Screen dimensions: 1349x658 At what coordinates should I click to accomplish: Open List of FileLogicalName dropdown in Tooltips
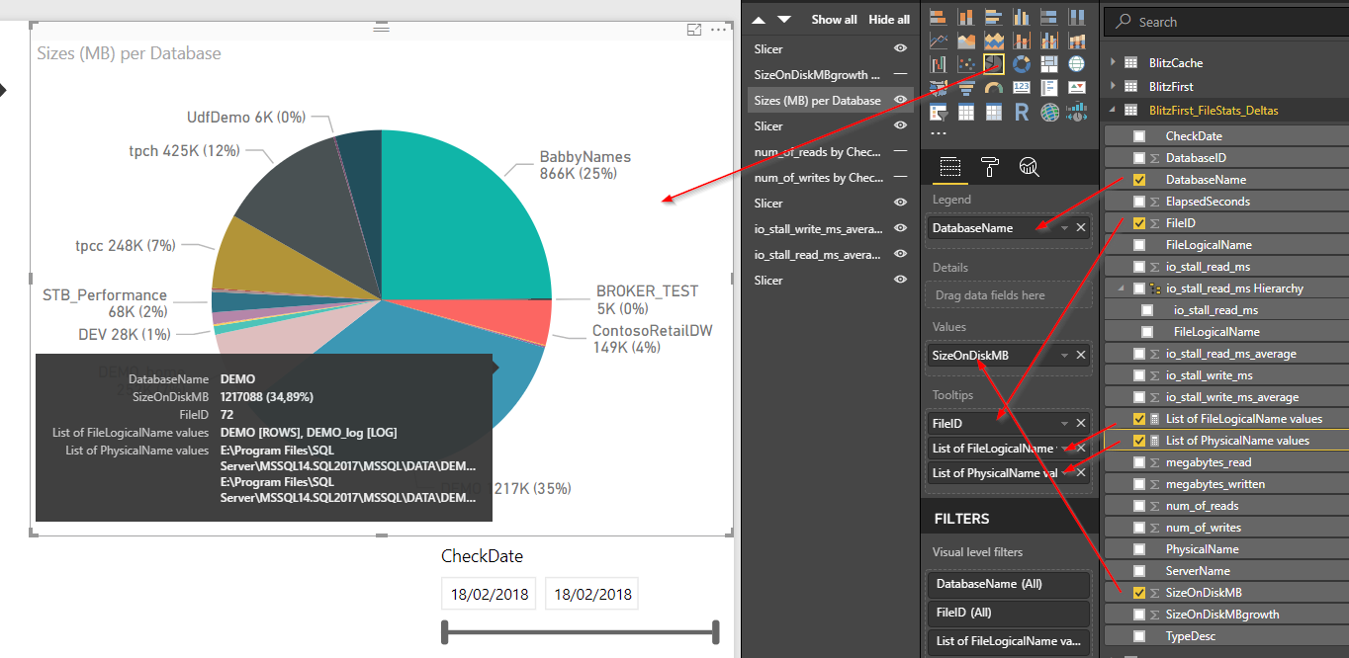pyautogui.click(x=1064, y=449)
